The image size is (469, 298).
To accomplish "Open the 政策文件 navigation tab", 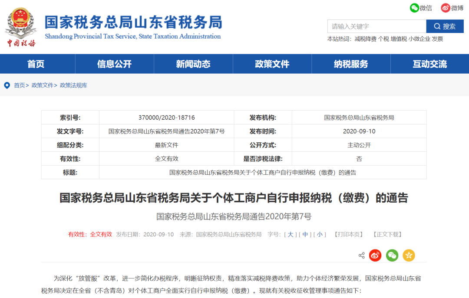I will click(272, 64).
